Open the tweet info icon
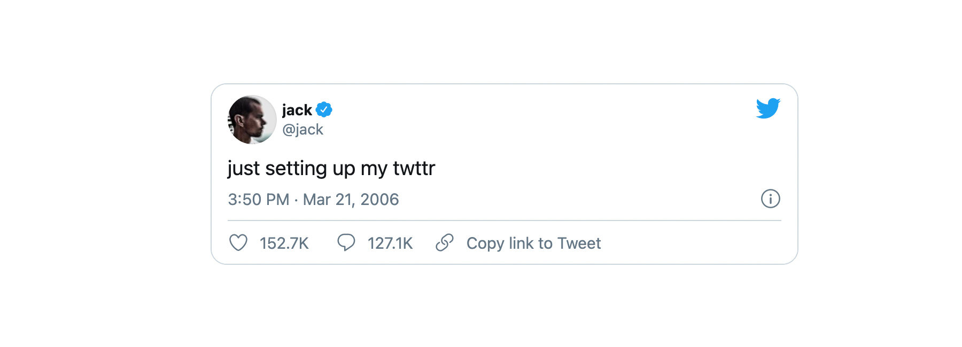This screenshot has height=347, width=962. click(x=770, y=199)
